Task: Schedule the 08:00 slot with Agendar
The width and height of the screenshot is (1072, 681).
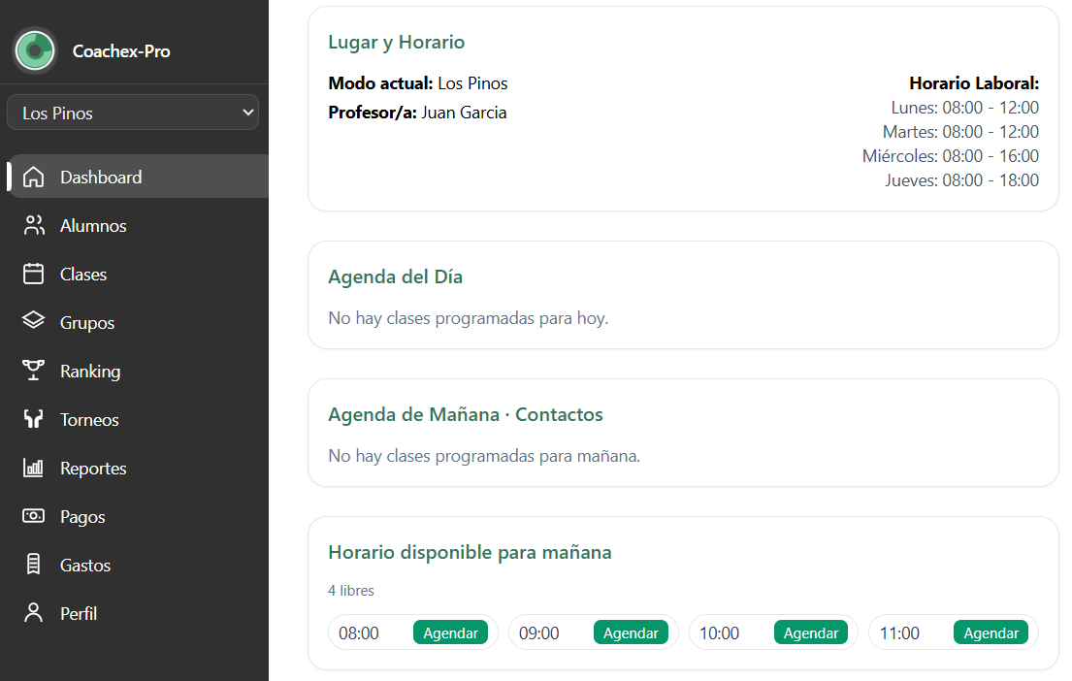Action: tap(450, 632)
